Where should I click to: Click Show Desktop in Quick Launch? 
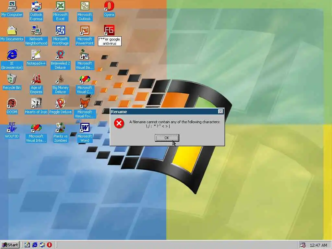[27, 245]
